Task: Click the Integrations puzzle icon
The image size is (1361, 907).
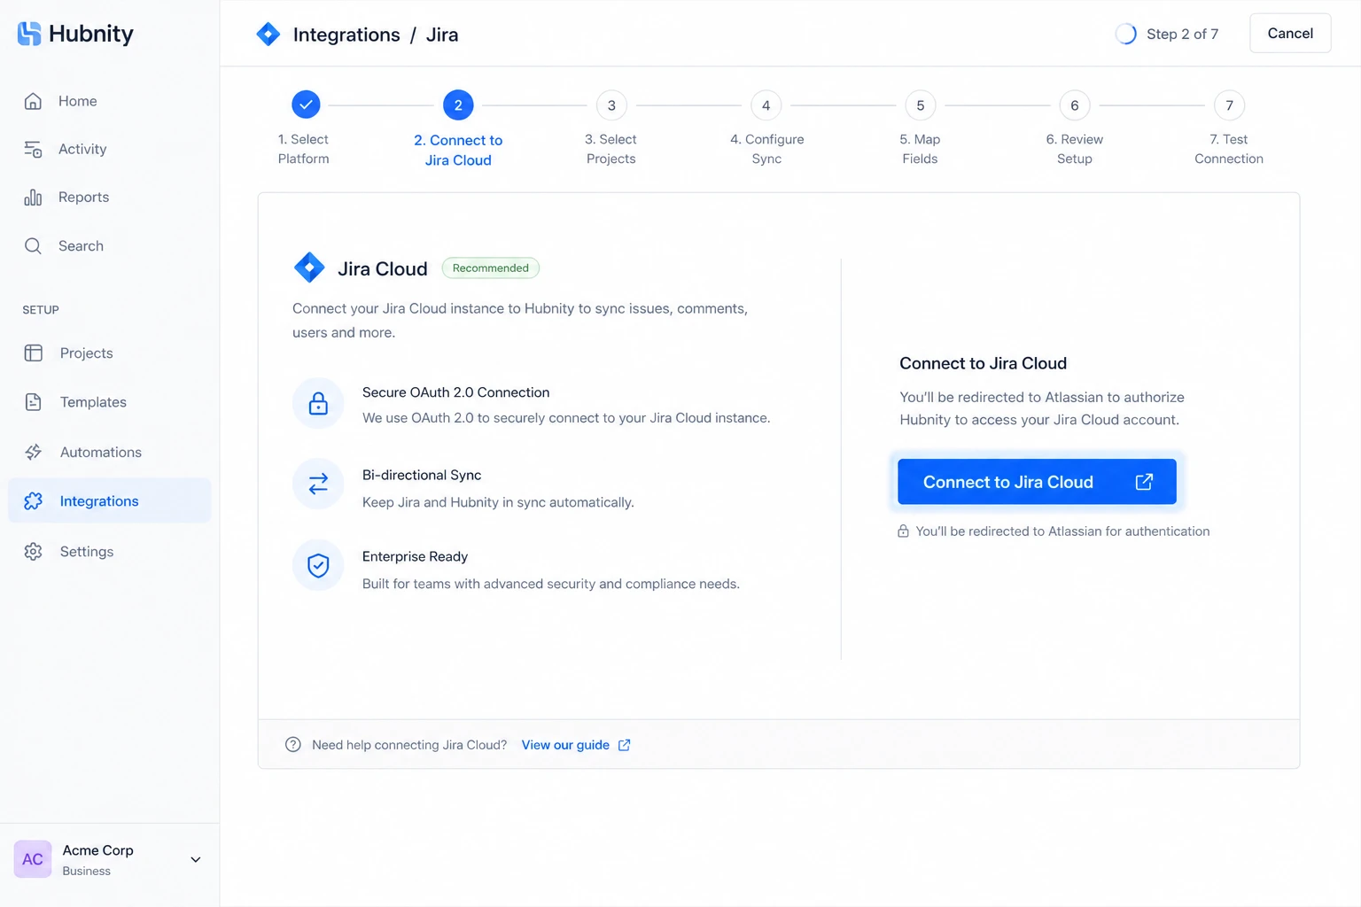Action: (34, 501)
